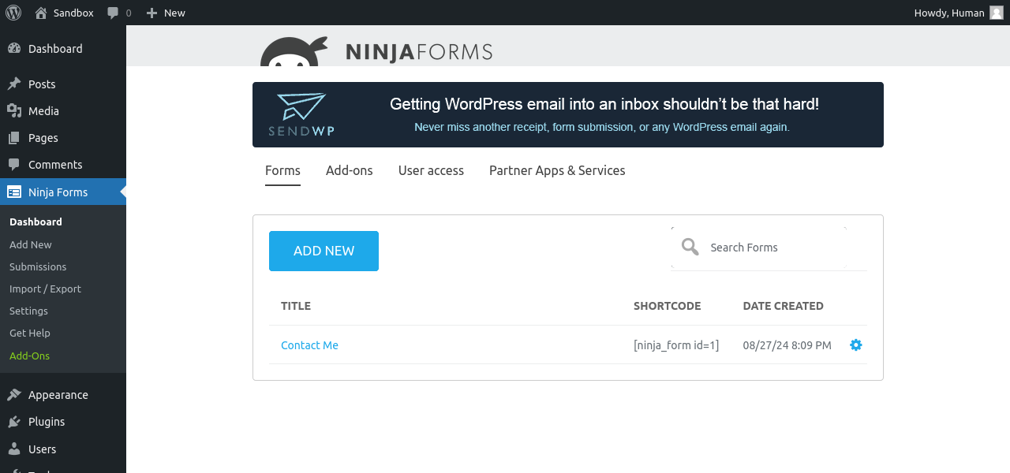Select the [ninja_form id=1] shortcode text
1010x473 pixels.
[x=676, y=345]
